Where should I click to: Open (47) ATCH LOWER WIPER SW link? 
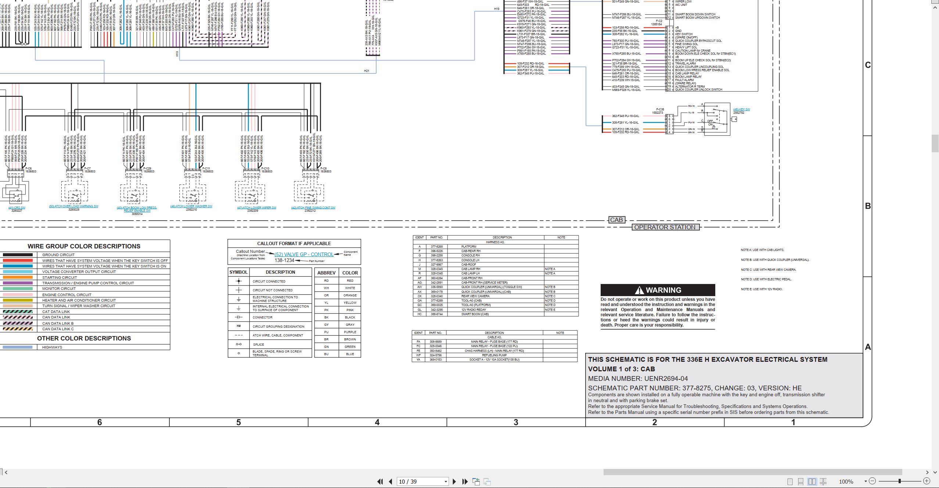[257, 208]
